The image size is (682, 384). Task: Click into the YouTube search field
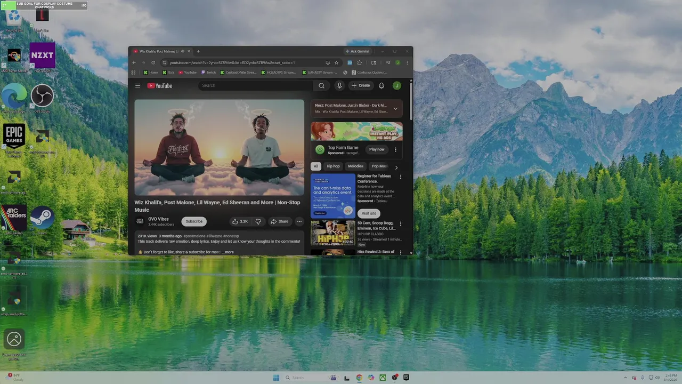tap(256, 85)
